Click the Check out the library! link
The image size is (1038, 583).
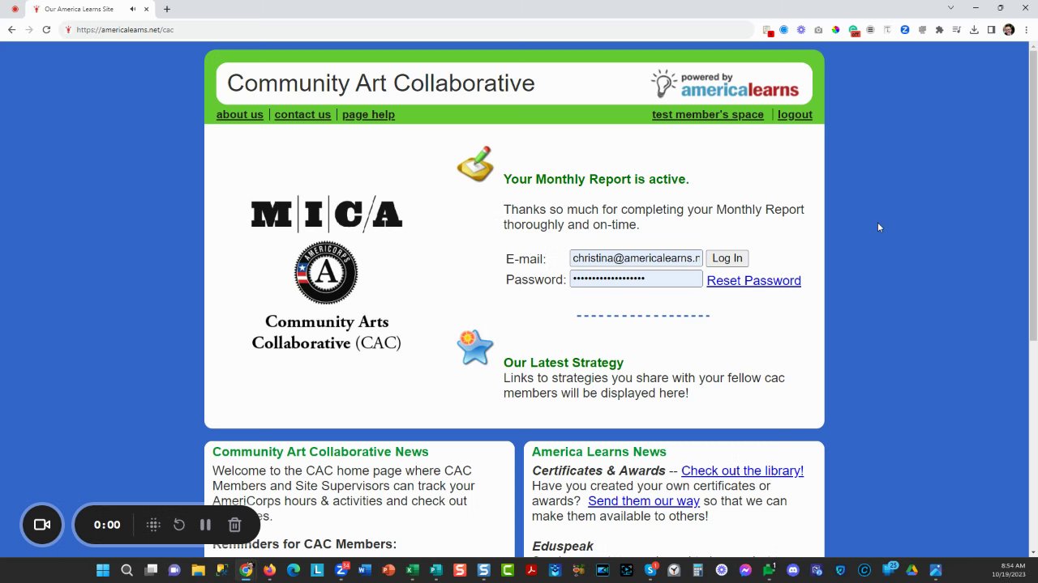[742, 470]
